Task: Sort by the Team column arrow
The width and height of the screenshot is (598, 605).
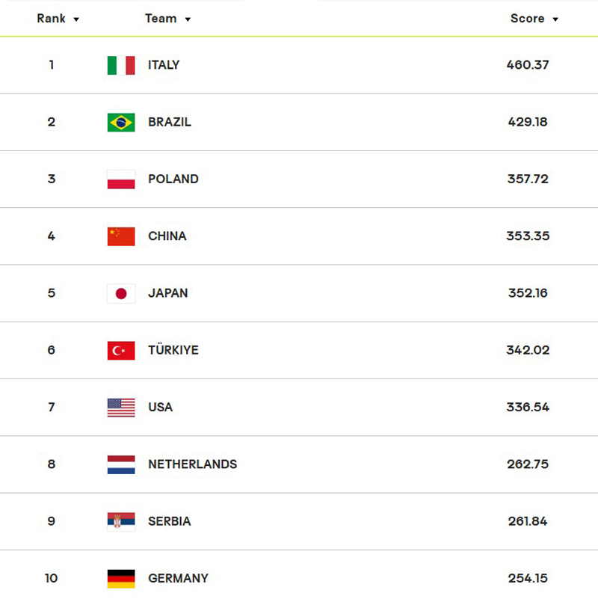Action: click(188, 19)
